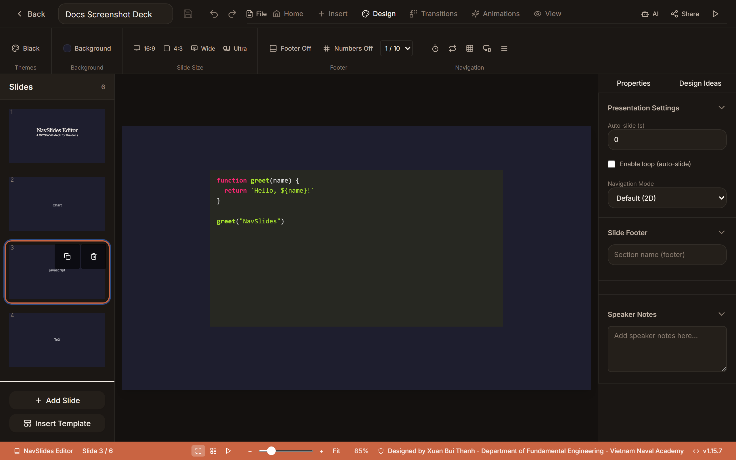This screenshot has height=460, width=736.
Task: Click the Share button
Action: tap(685, 14)
